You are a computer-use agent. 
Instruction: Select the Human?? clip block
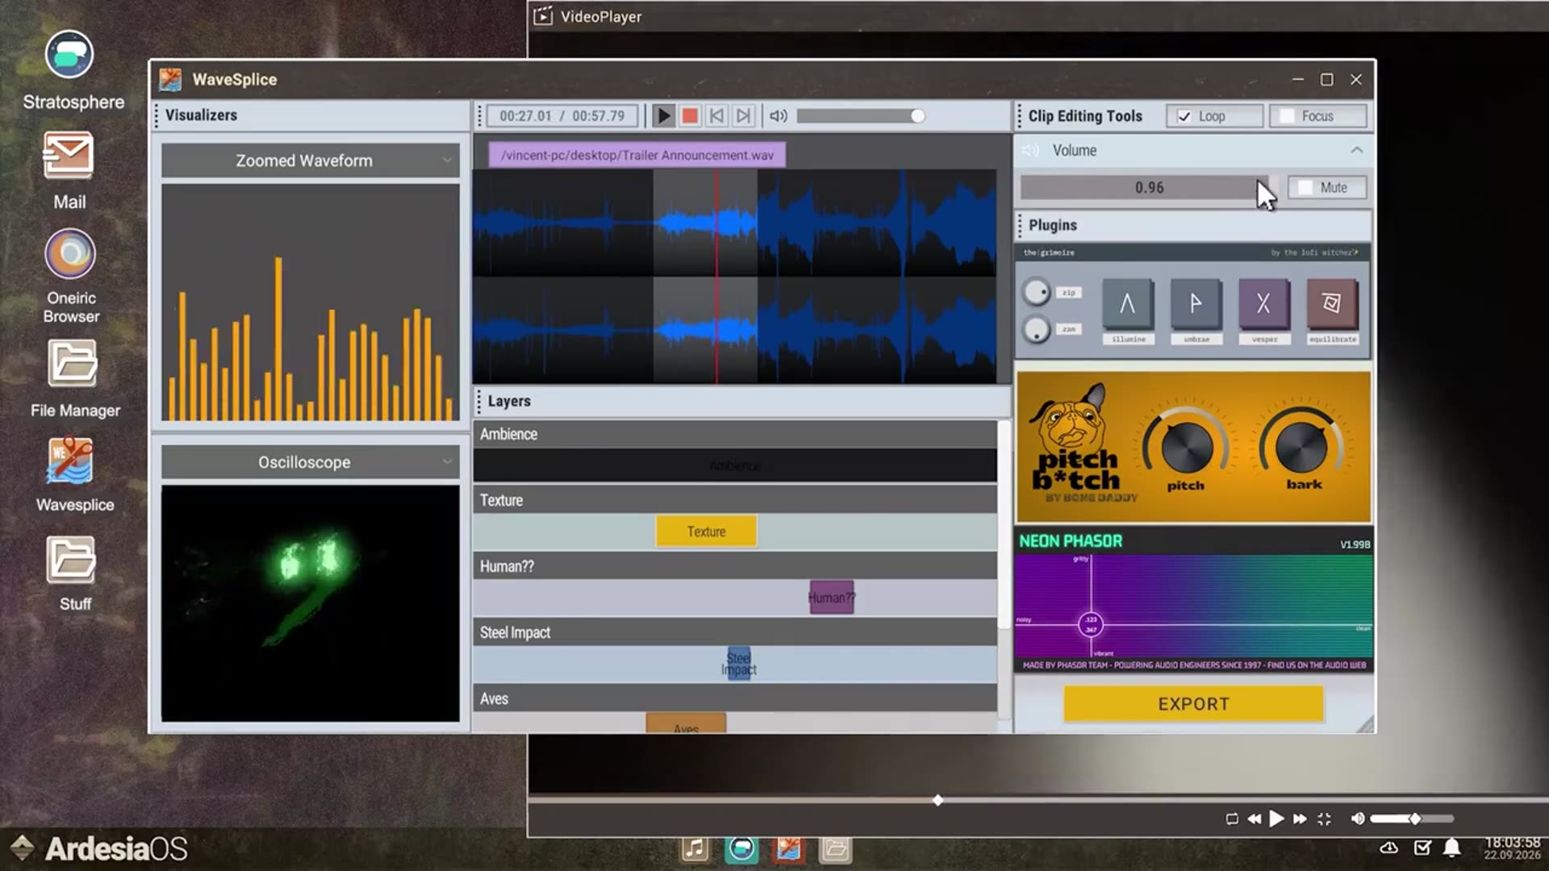pyautogui.click(x=832, y=598)
